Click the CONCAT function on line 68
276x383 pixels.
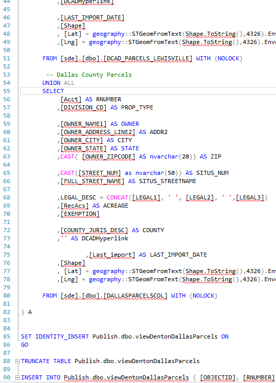click(x=118, y=197)
